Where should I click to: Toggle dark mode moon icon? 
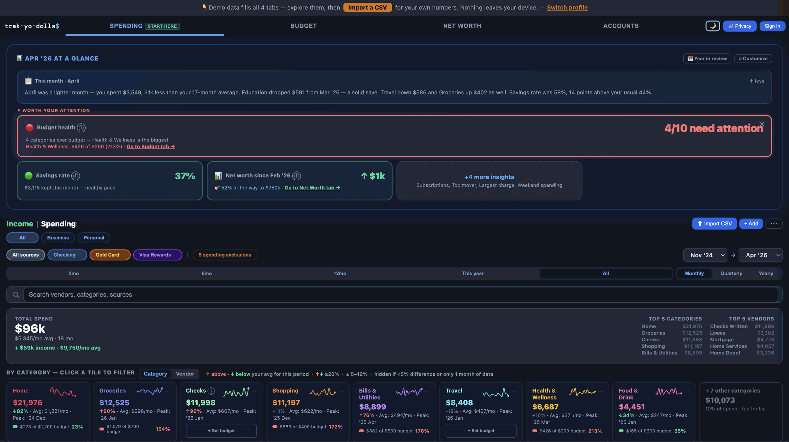tap(712, 26)
